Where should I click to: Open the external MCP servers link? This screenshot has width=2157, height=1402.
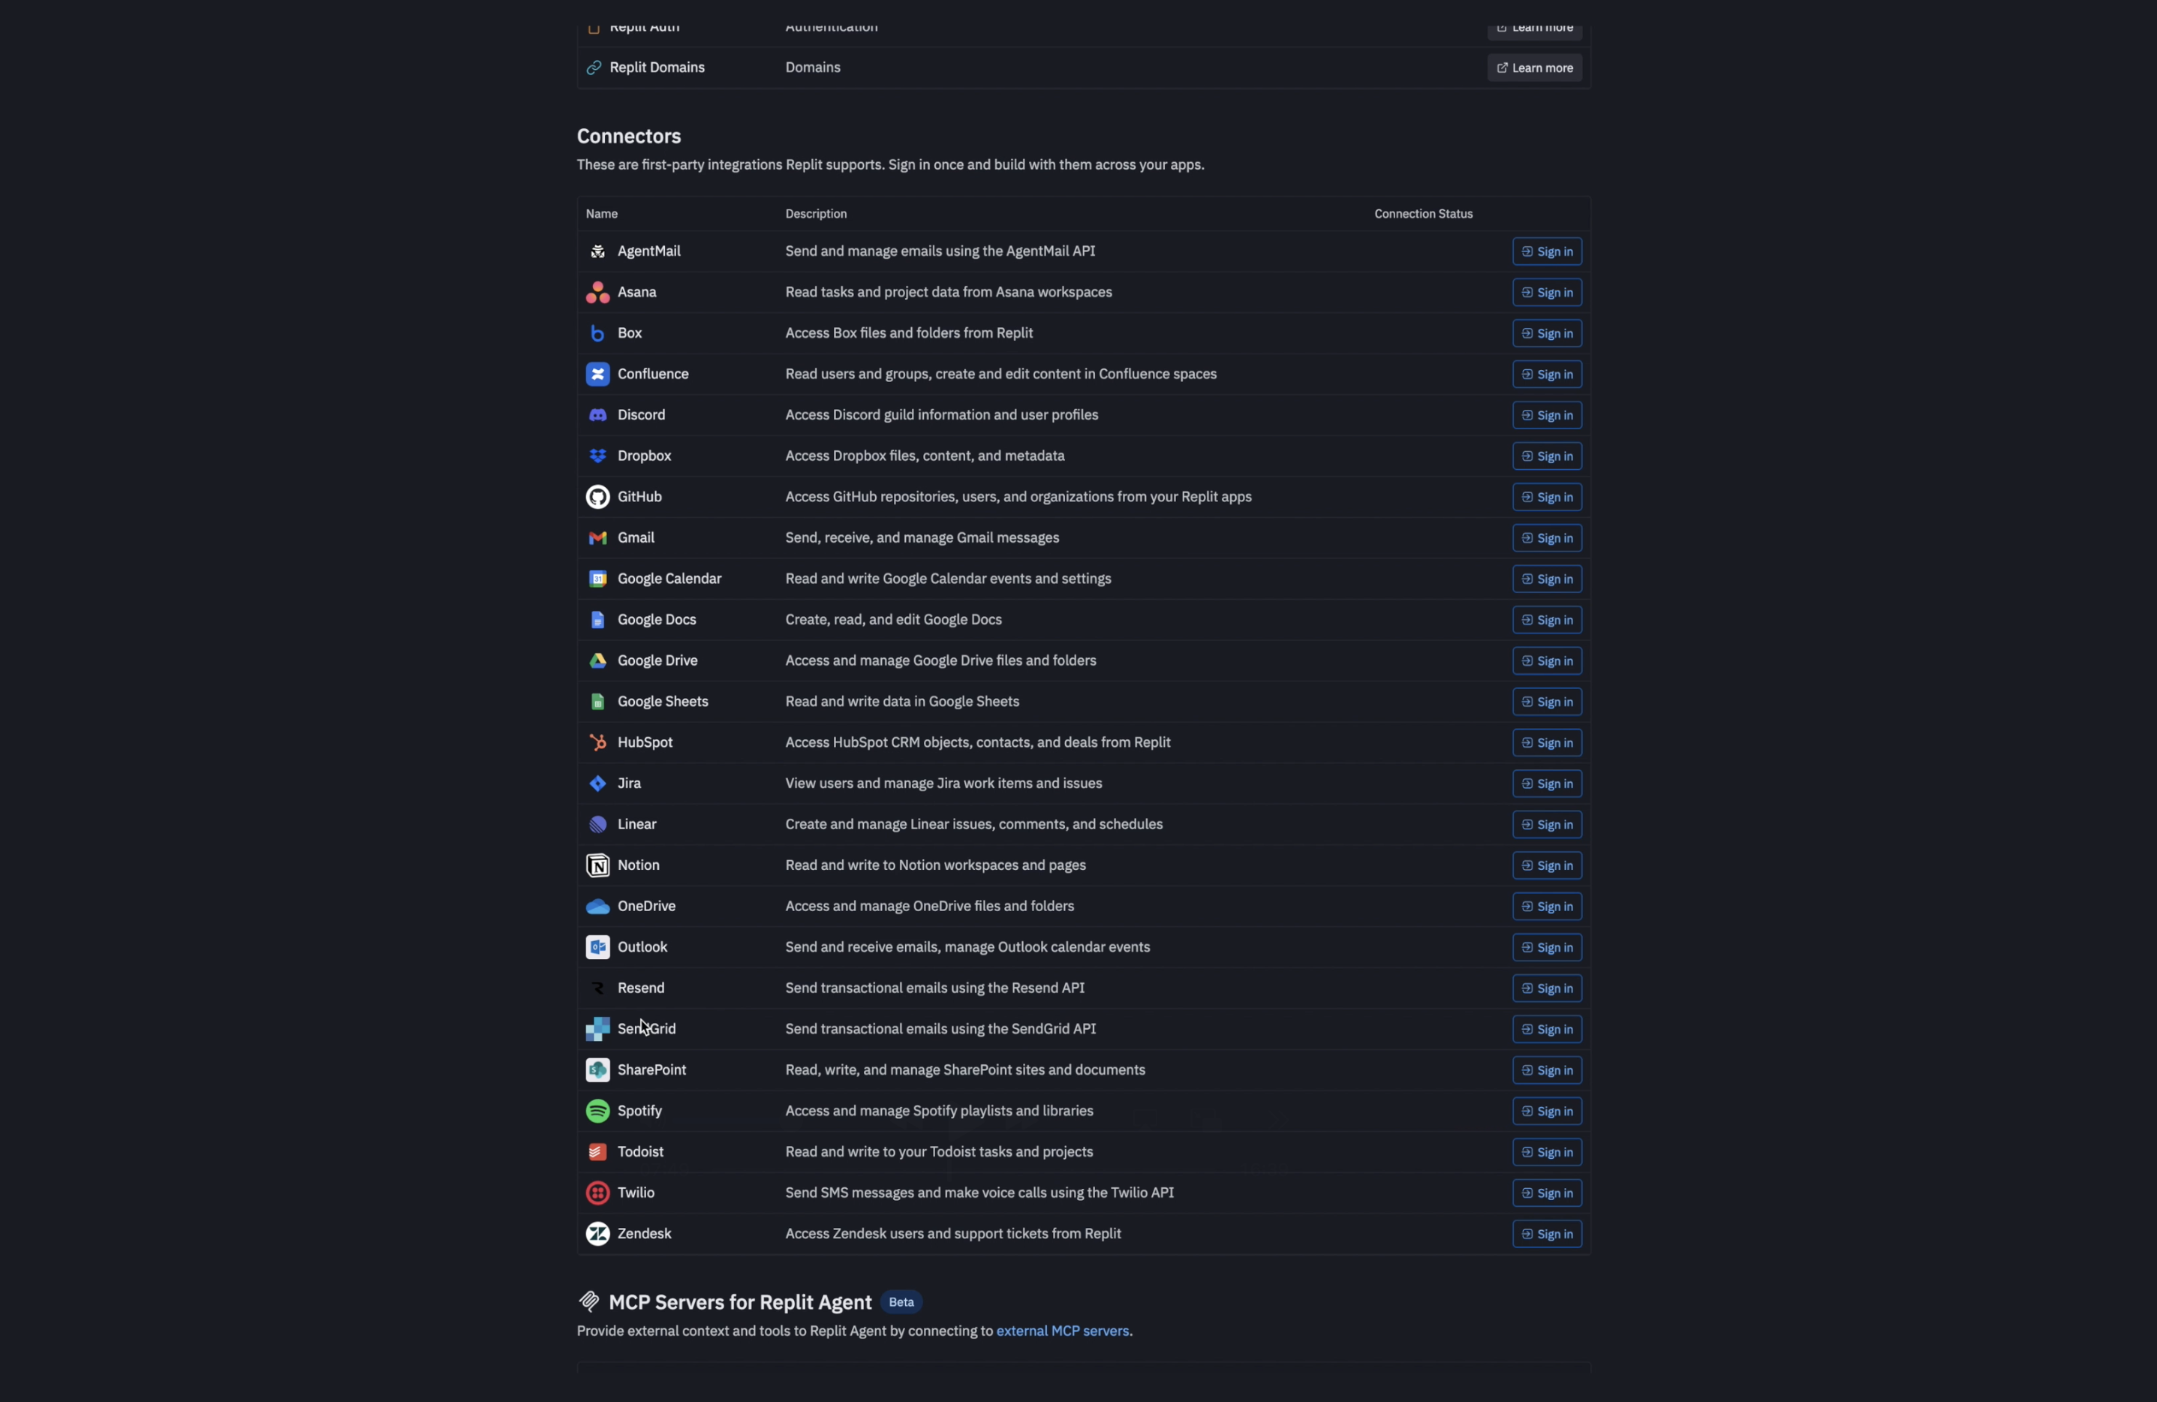point(1062,1331)
